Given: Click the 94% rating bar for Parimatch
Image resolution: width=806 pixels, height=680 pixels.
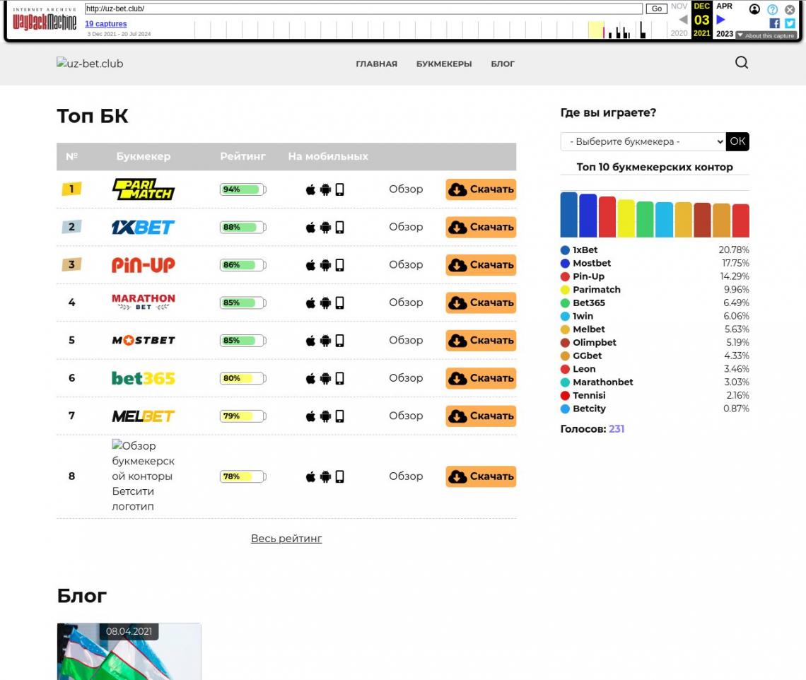Looking at the screenshot, I should [243, 189].
